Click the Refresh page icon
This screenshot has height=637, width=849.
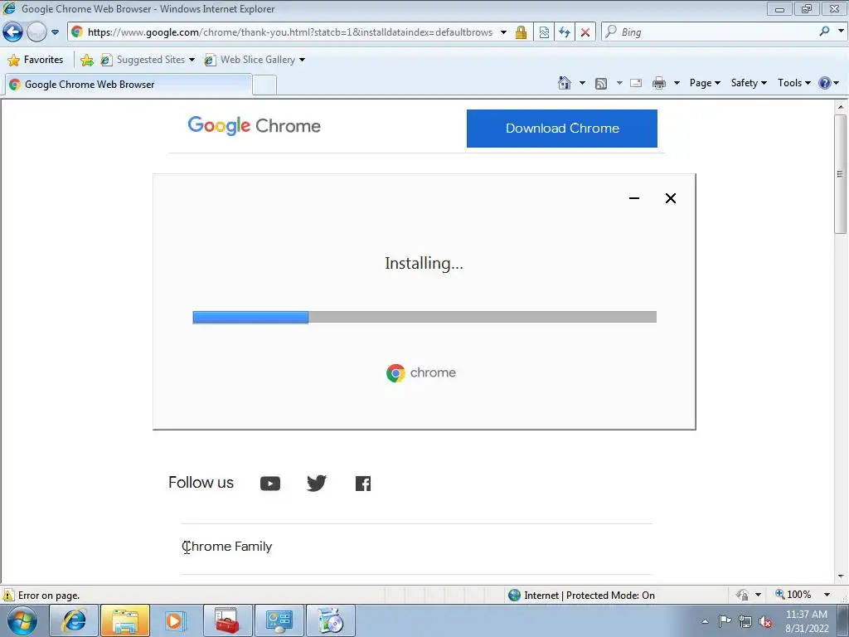565,32
